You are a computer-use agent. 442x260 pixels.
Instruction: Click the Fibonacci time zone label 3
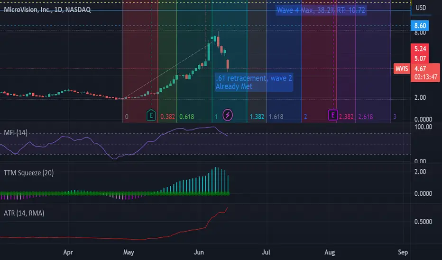(x=395, y=117)
